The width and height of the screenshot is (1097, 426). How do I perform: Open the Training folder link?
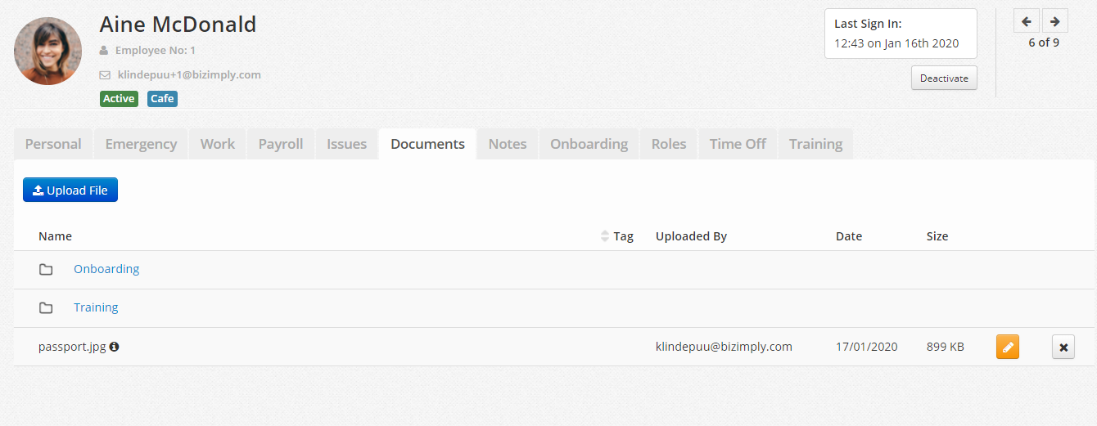(96, 307)
